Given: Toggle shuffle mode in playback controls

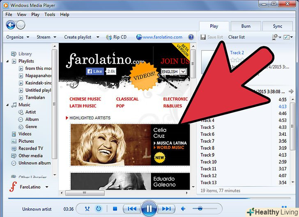Looking at the screenshot, I should coord(88,209).
